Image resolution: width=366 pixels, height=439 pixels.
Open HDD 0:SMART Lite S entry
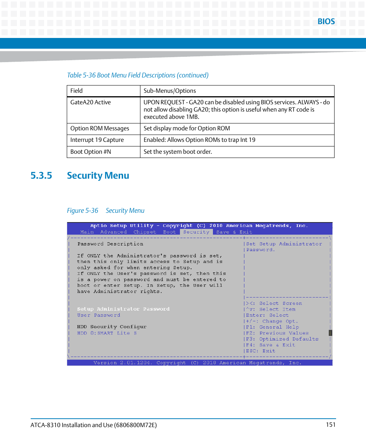[x=107, y=333]
